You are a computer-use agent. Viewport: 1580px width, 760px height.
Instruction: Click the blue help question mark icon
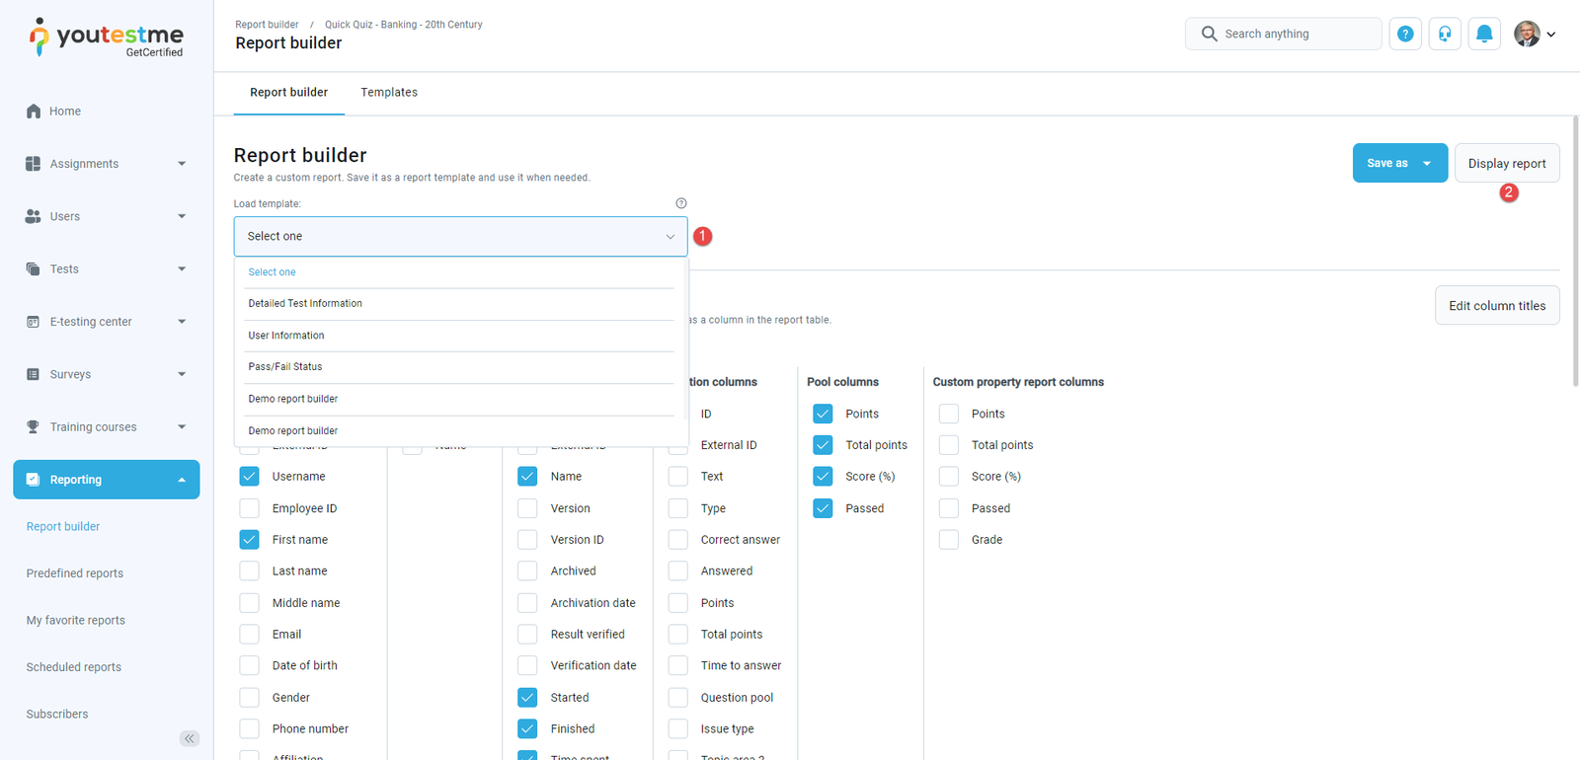(1404, 34)
